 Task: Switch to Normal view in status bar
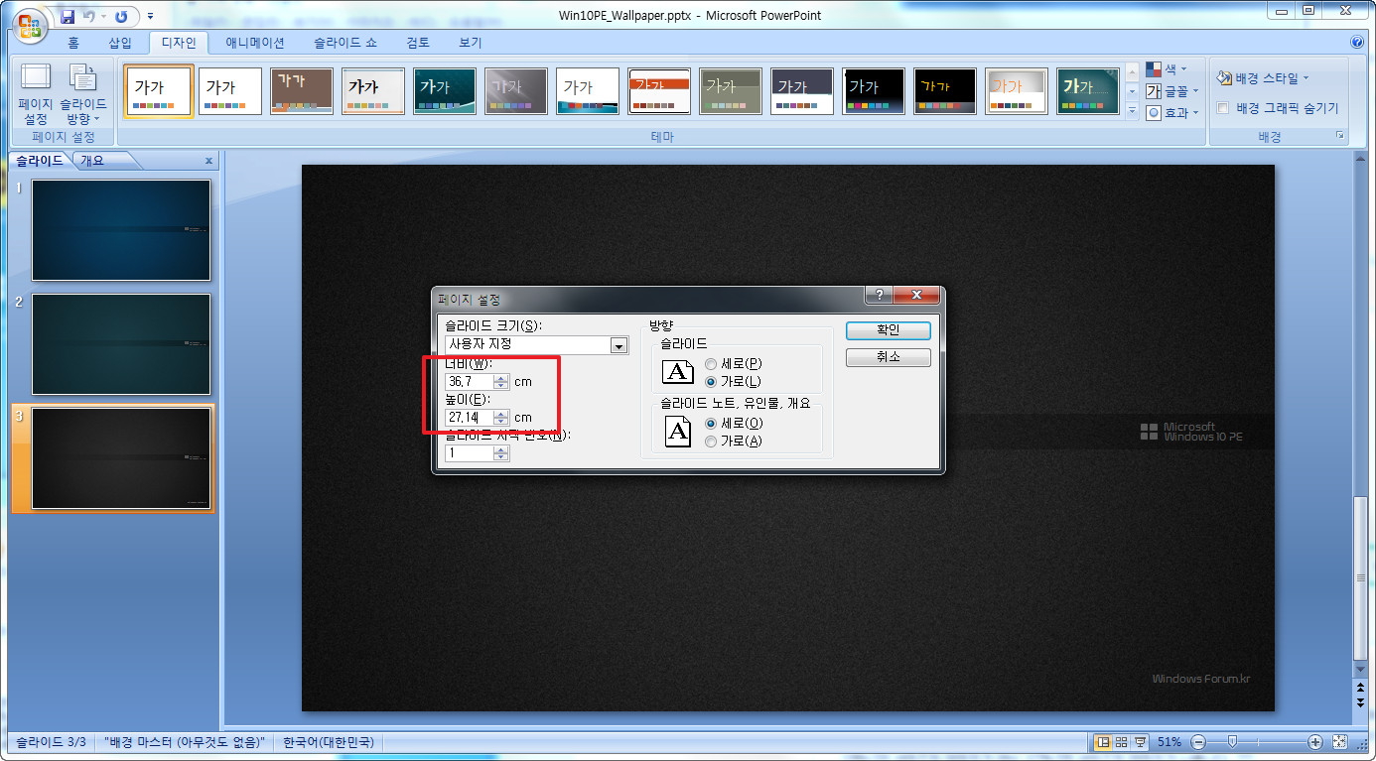point(1103,742)
